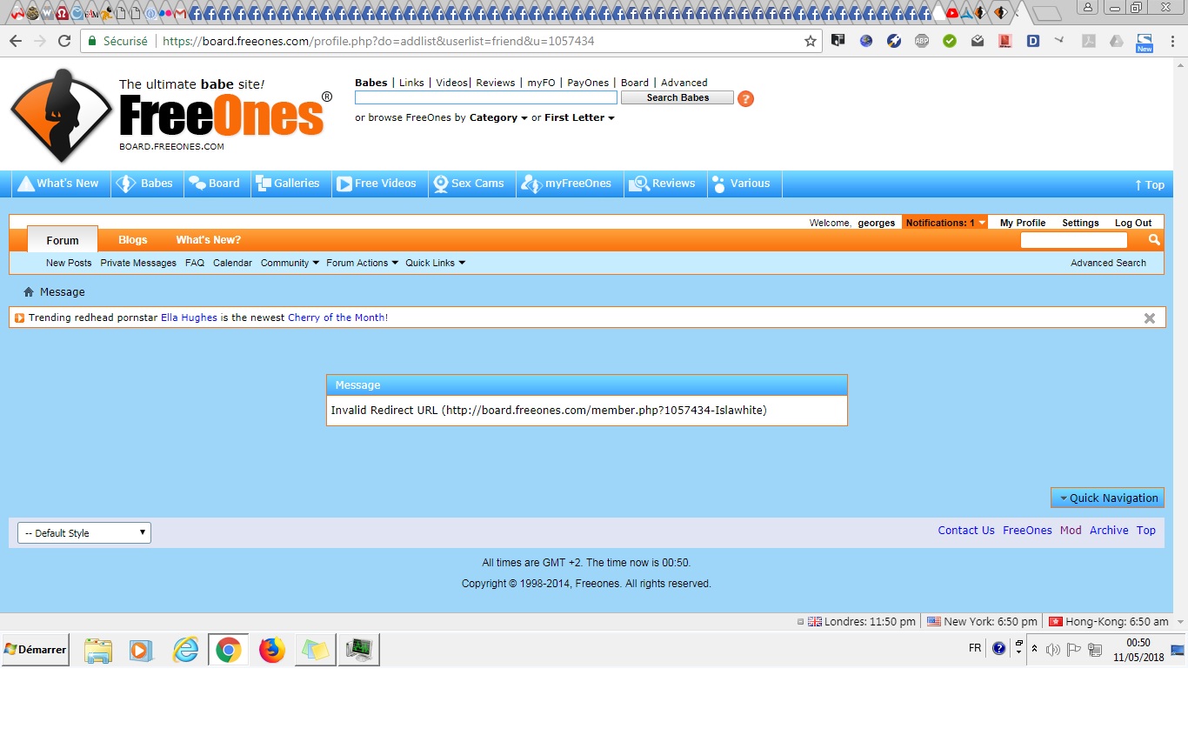Click in the Babes search input field

click(x=486, y=97)
